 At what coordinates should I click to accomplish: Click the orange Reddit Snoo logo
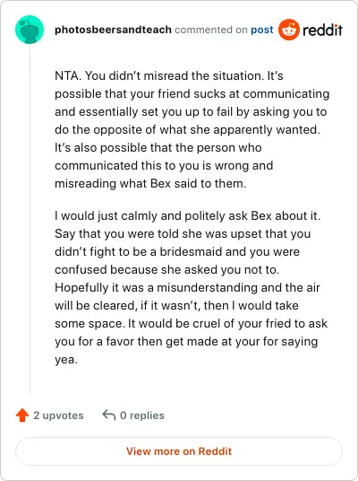(289, 30)
